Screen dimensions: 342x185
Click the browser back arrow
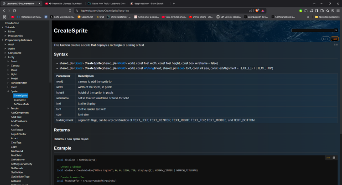4,10
